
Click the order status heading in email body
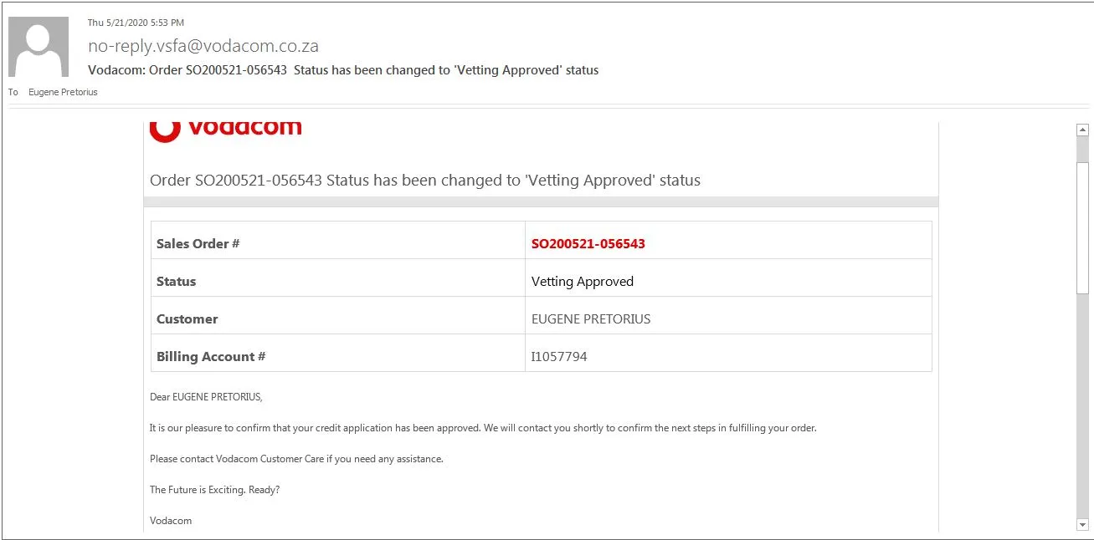(425, 181)
